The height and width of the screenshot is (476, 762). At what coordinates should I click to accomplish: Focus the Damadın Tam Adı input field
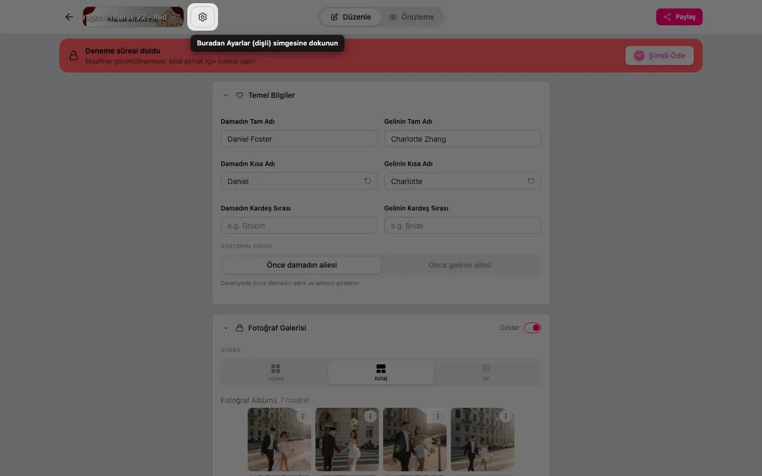[299, 139]
